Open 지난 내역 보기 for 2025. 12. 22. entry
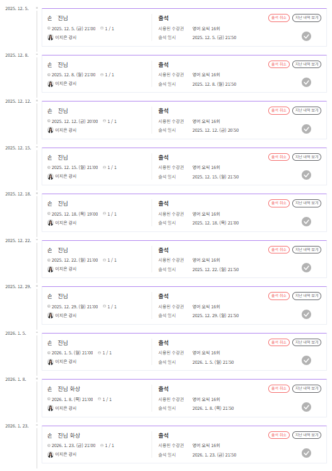 307,250
